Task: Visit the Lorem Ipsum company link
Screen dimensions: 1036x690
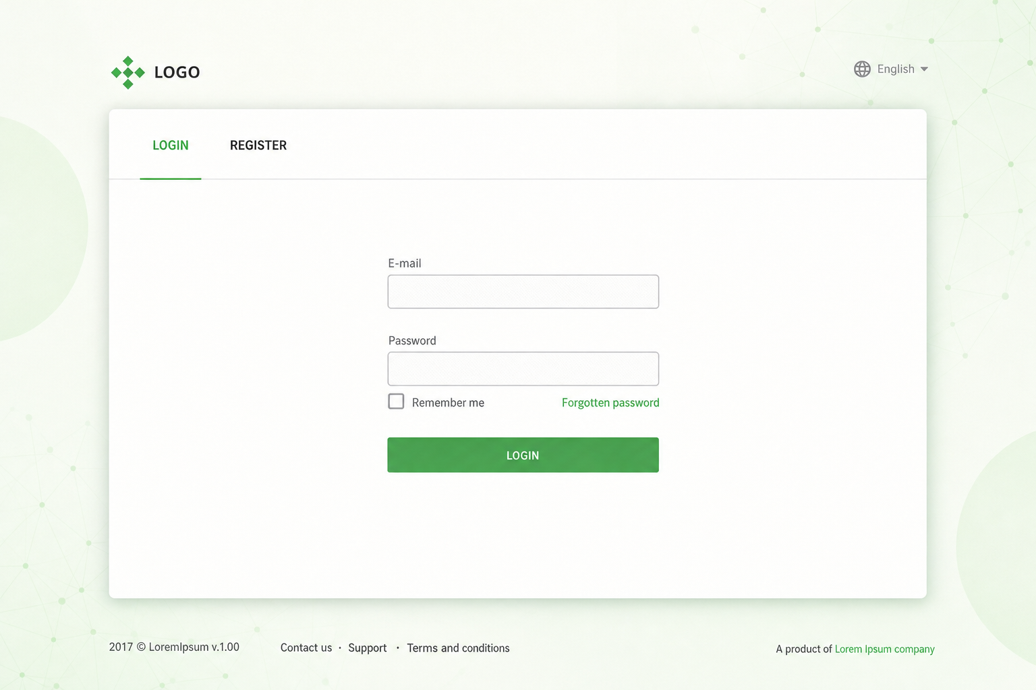Action: pyautogui.click(x=885, y=649)
